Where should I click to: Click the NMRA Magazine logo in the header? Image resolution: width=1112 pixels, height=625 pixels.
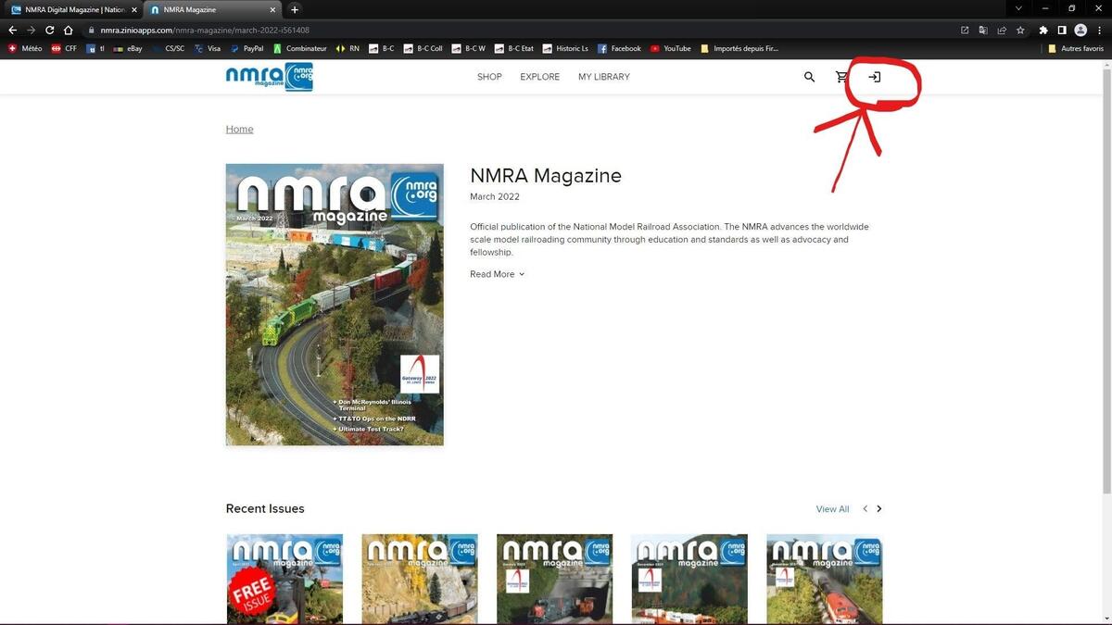click(270, 77)
